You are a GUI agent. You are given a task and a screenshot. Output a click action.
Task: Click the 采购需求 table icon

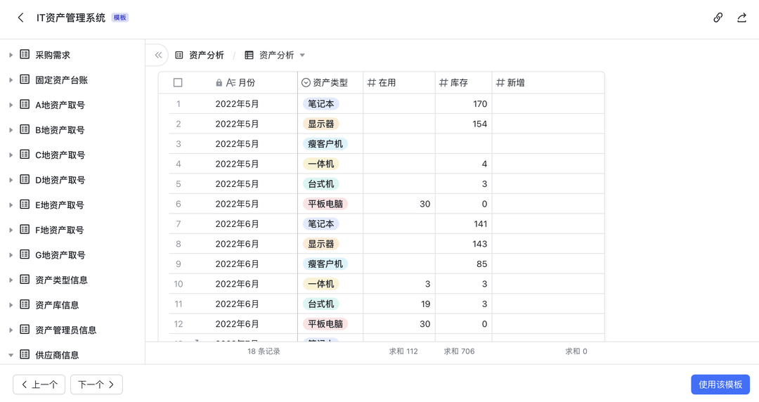pyautogui.click(x=25, y=54)
